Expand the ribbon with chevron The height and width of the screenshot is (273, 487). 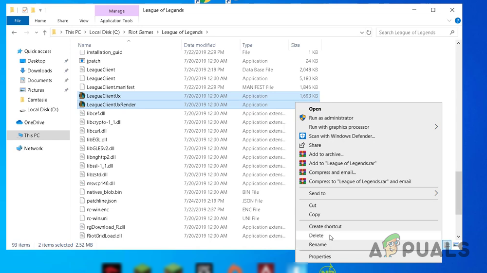[449, 21]
